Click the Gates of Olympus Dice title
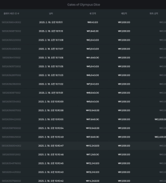This screenshot has height=183, width=166. click(84, 4)
